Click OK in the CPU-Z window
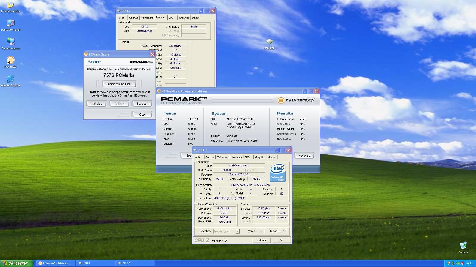476x267 pixels. [281, 240]
